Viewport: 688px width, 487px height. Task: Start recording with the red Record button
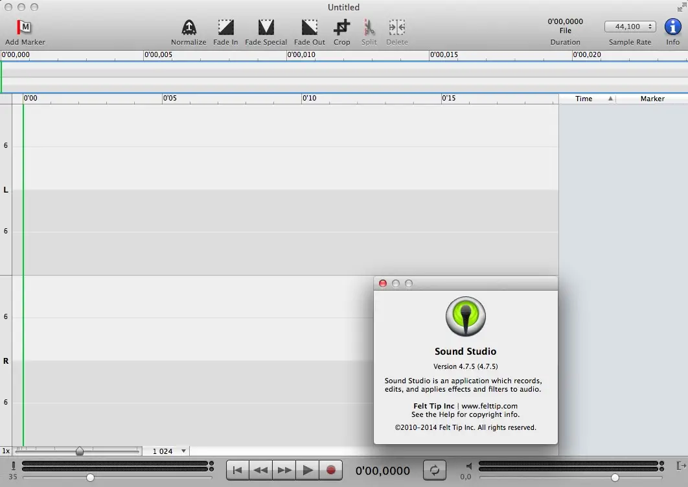click(x=331, y=470)
